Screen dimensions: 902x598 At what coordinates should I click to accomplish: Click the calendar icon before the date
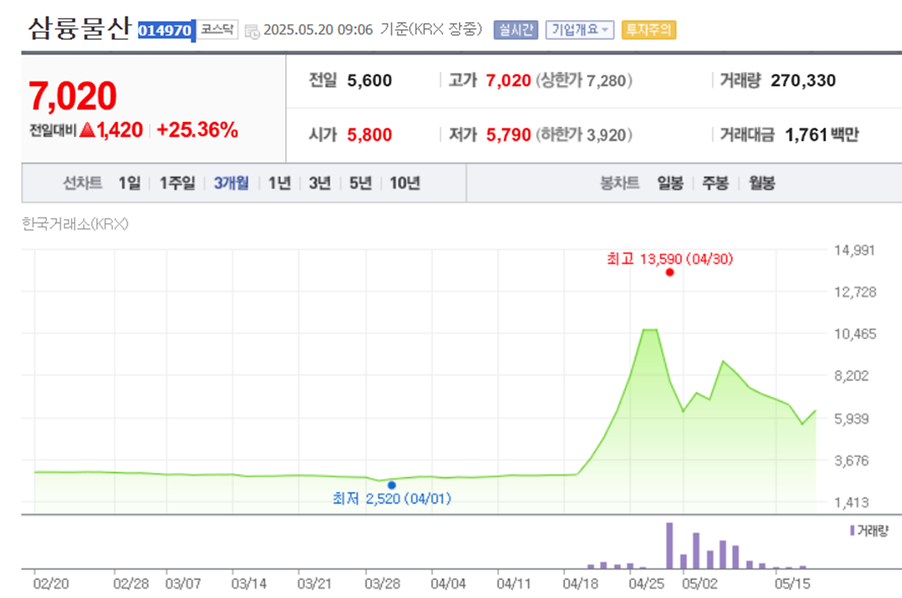[x=251, y=31]
